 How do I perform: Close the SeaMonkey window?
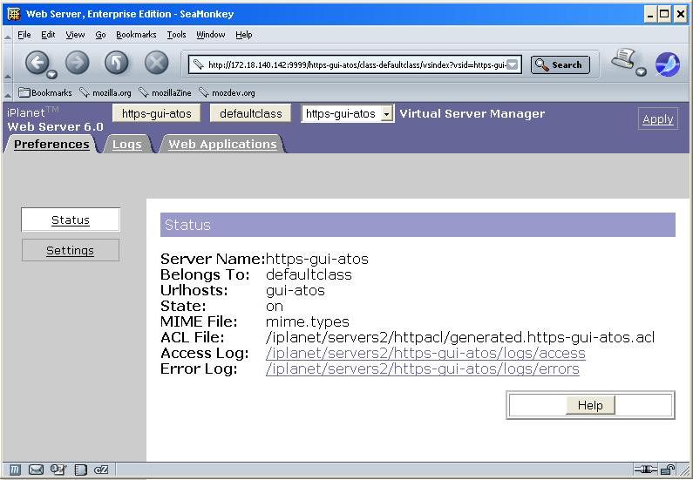680,14
